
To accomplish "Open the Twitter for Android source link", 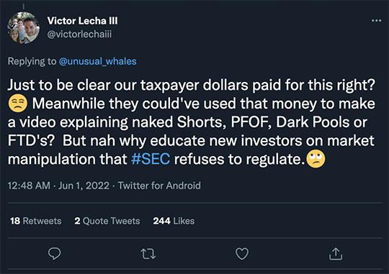I will coord(159,186).
